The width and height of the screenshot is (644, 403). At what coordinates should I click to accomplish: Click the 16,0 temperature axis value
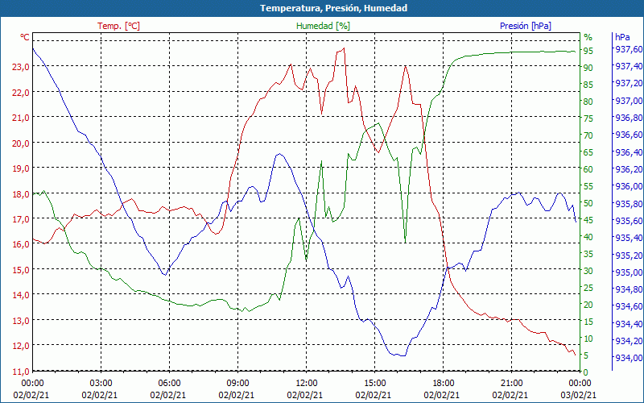pyautogui.click(x=21, y=244)
